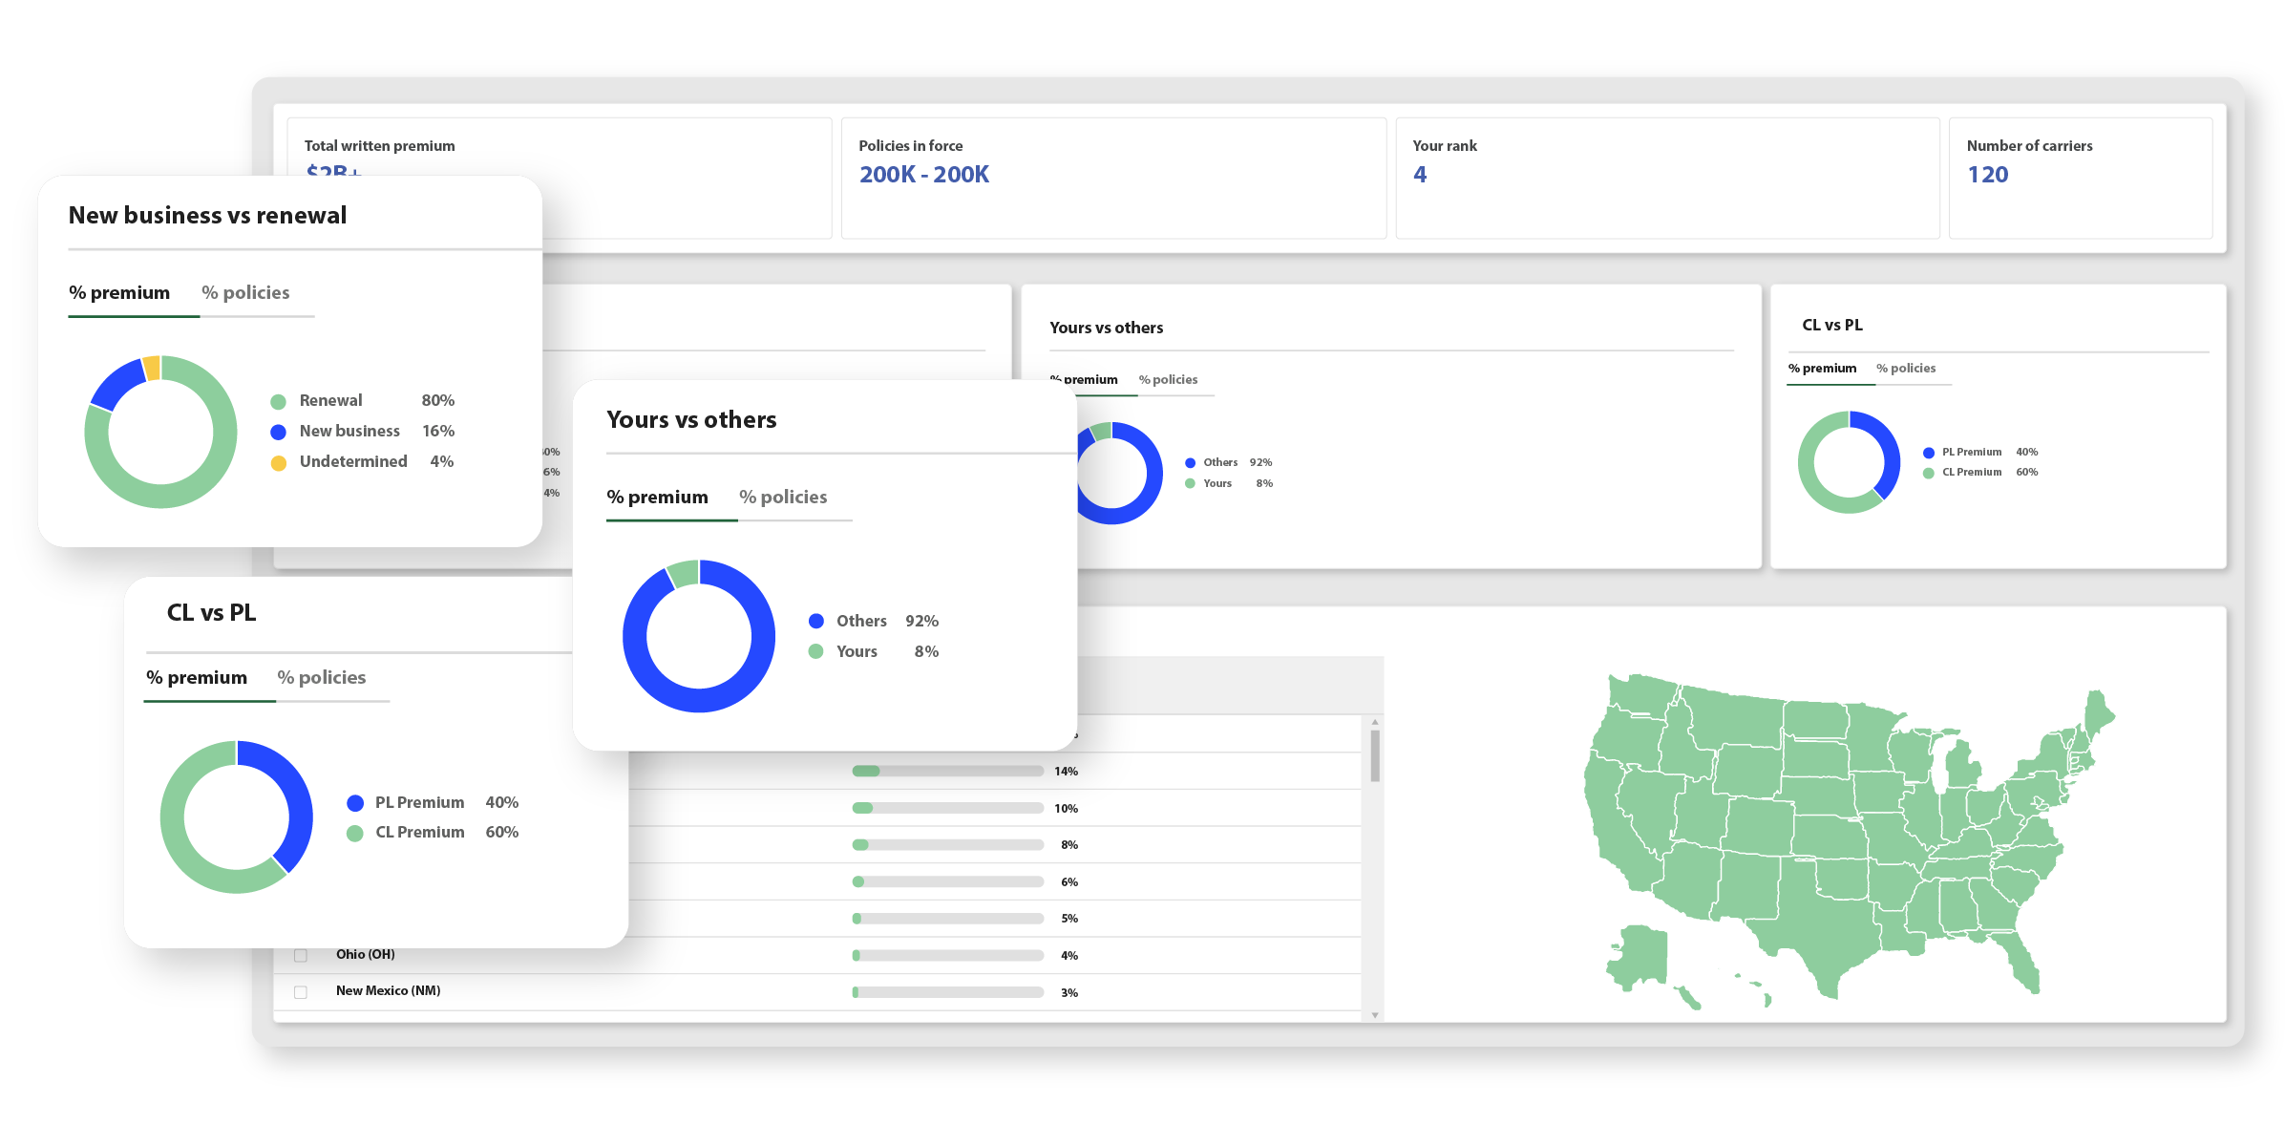The height and width of the screenshot is (1124, 2285).
Task: Open % policies tab in small dashboard CL vs PL panel
Action: pyautogui.click(x=1906, y=368)
